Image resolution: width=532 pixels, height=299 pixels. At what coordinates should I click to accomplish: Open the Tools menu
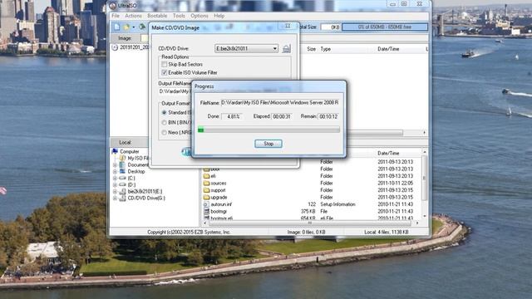click(x=180, y=16)
